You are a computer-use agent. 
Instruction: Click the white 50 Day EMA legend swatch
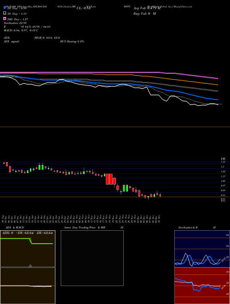(x=5, y=13)
